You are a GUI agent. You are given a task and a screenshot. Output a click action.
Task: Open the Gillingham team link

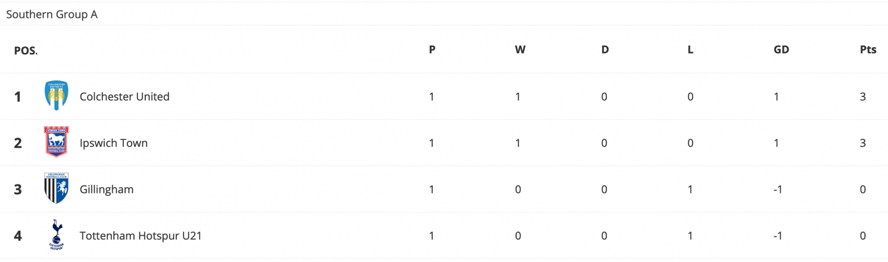point(106,189)
